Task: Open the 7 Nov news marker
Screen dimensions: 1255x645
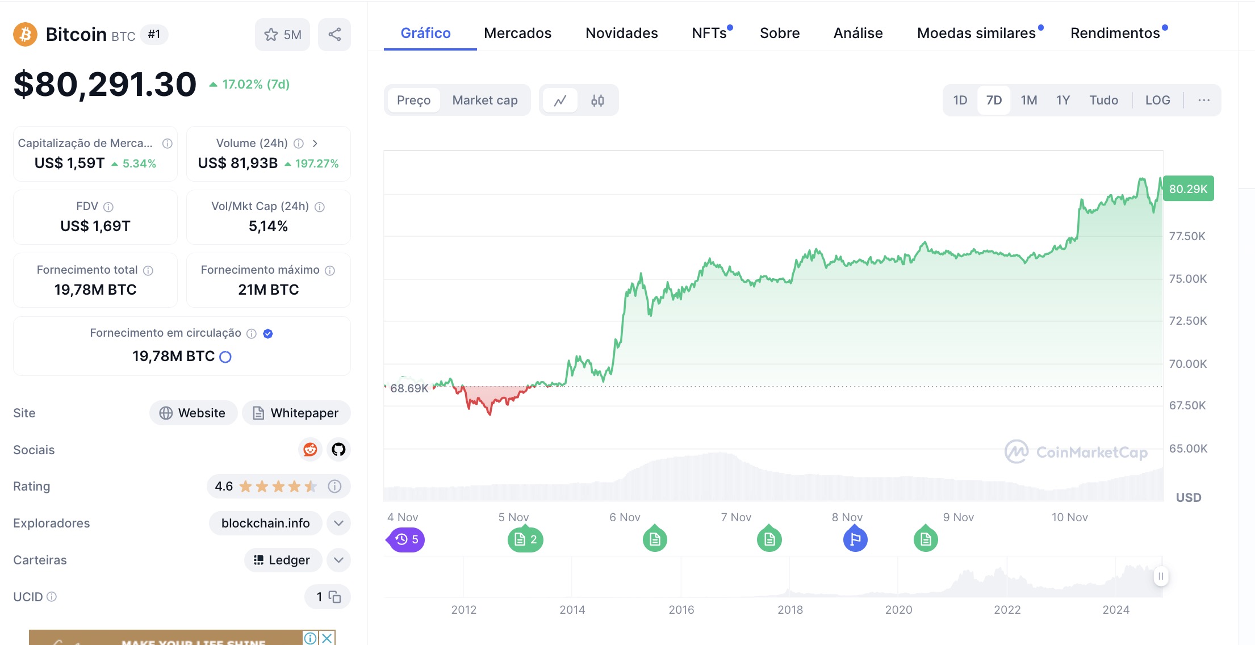Action: (769, 538)
